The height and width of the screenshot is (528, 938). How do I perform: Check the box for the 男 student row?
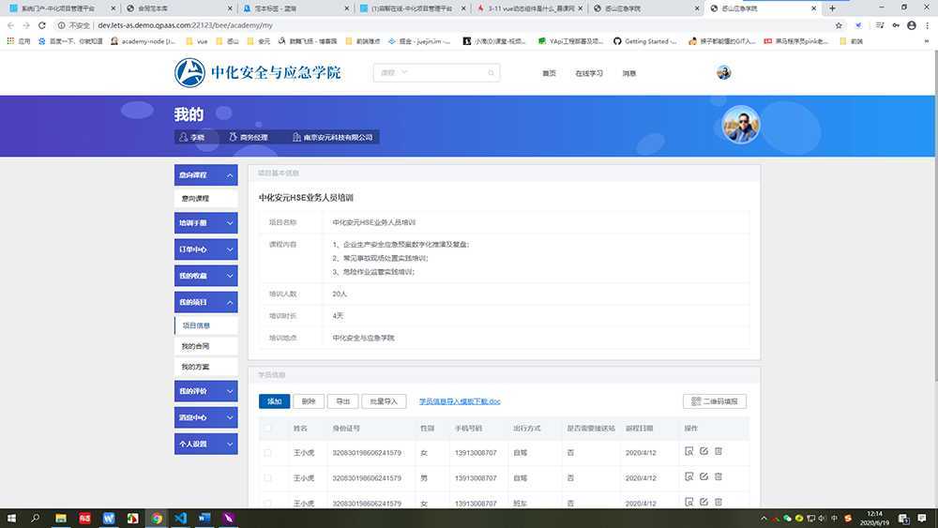(x=267, y=477)
